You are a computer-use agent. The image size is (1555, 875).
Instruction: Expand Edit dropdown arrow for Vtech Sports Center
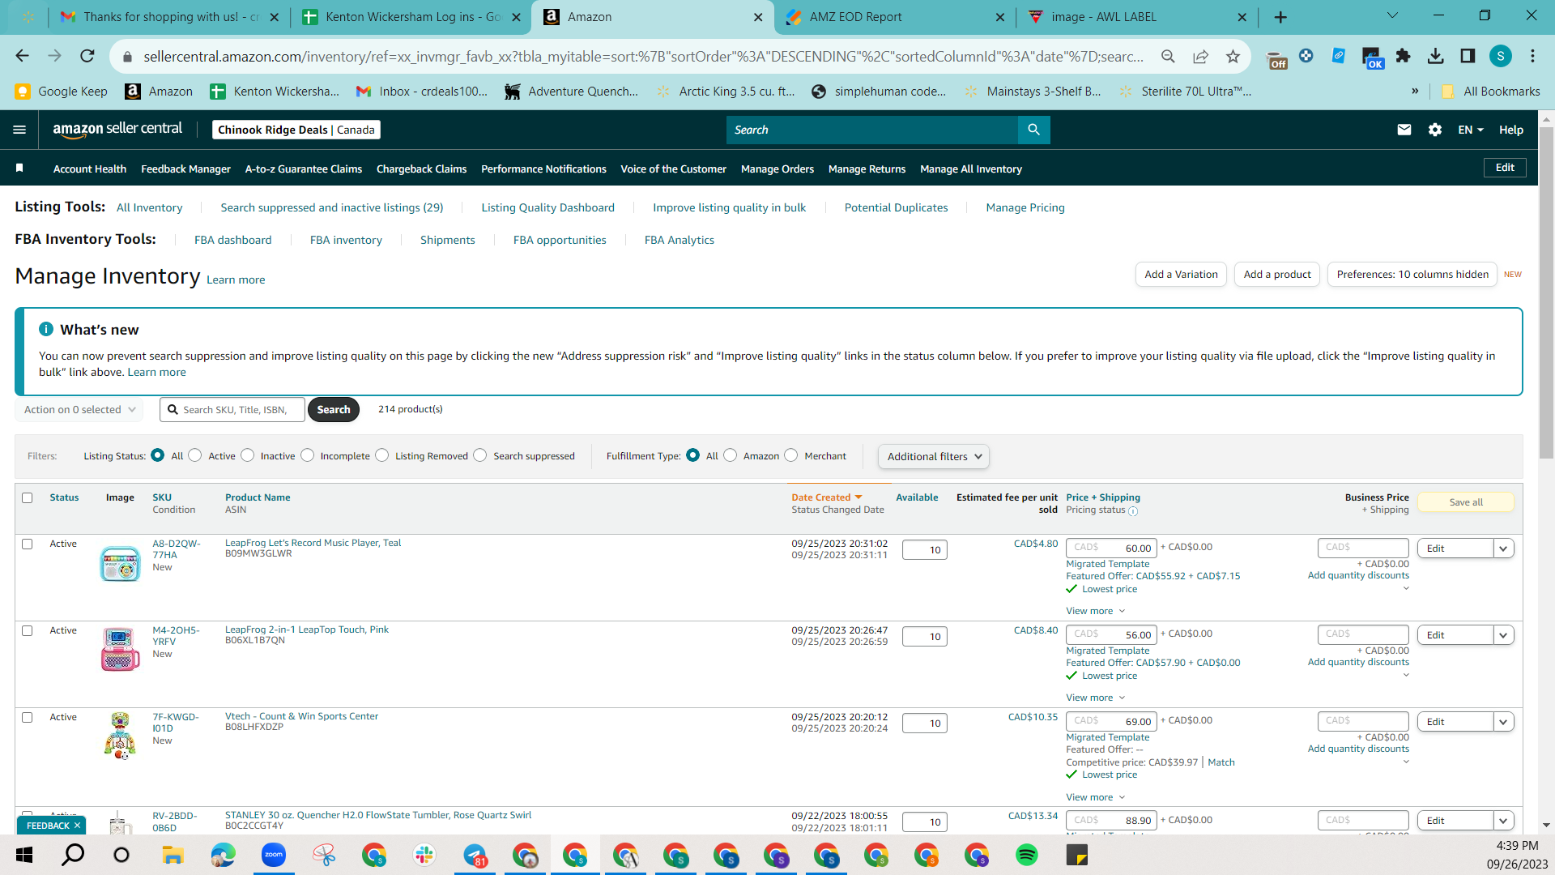[x=1504, y=722]
